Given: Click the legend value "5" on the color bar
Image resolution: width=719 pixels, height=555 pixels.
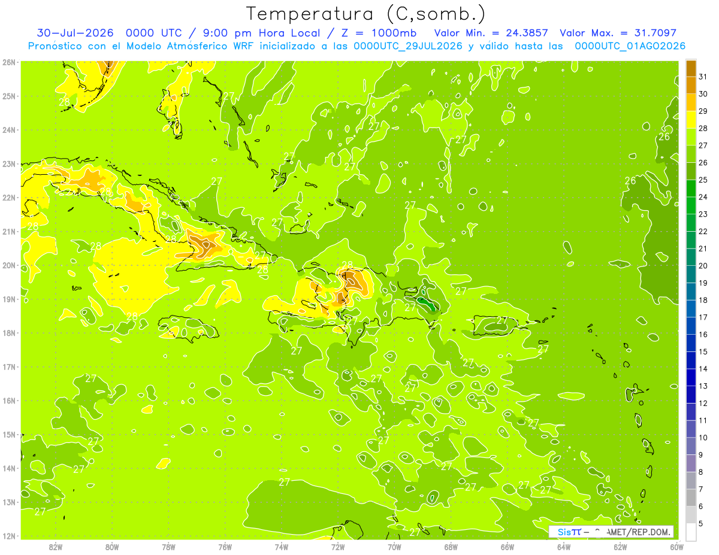Looking at the screenshot, I should 702,524.
